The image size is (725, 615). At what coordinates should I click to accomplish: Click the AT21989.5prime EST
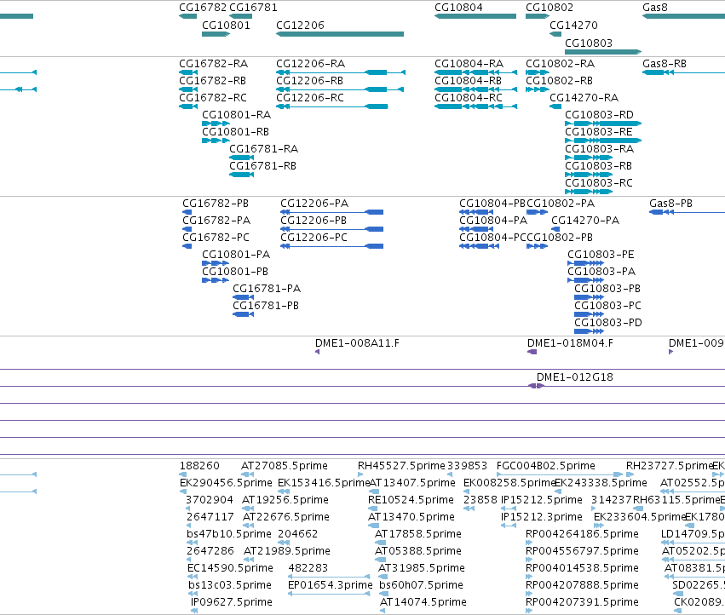coord(249,559)
